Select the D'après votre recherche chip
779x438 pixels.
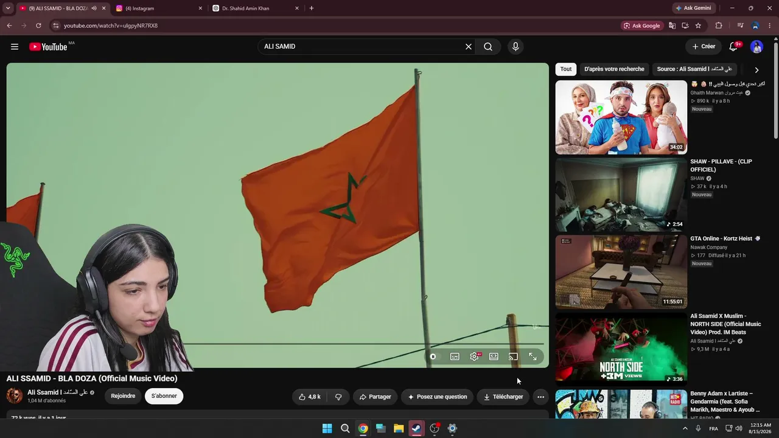click(x=614, y=69)
